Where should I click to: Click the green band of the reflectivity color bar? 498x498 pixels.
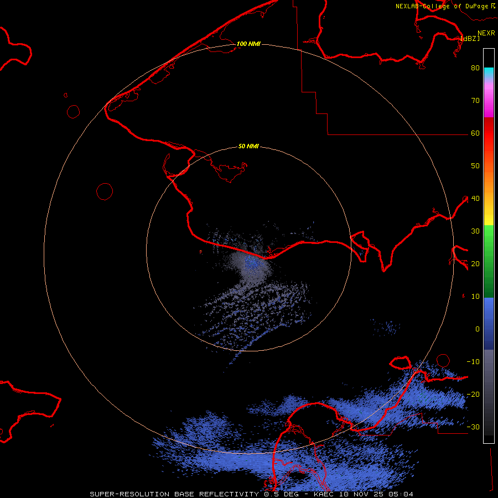489,261
